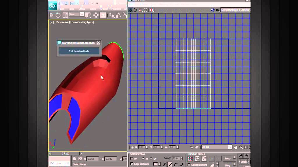Toggle the Edge Distance checkbox

[132, 164]
